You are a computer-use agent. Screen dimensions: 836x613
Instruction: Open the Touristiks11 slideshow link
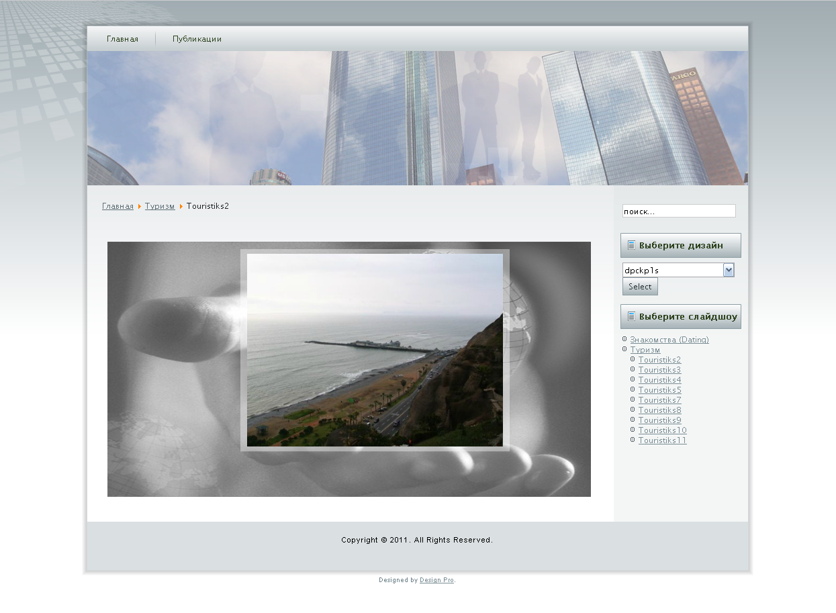tap(662, 440)
